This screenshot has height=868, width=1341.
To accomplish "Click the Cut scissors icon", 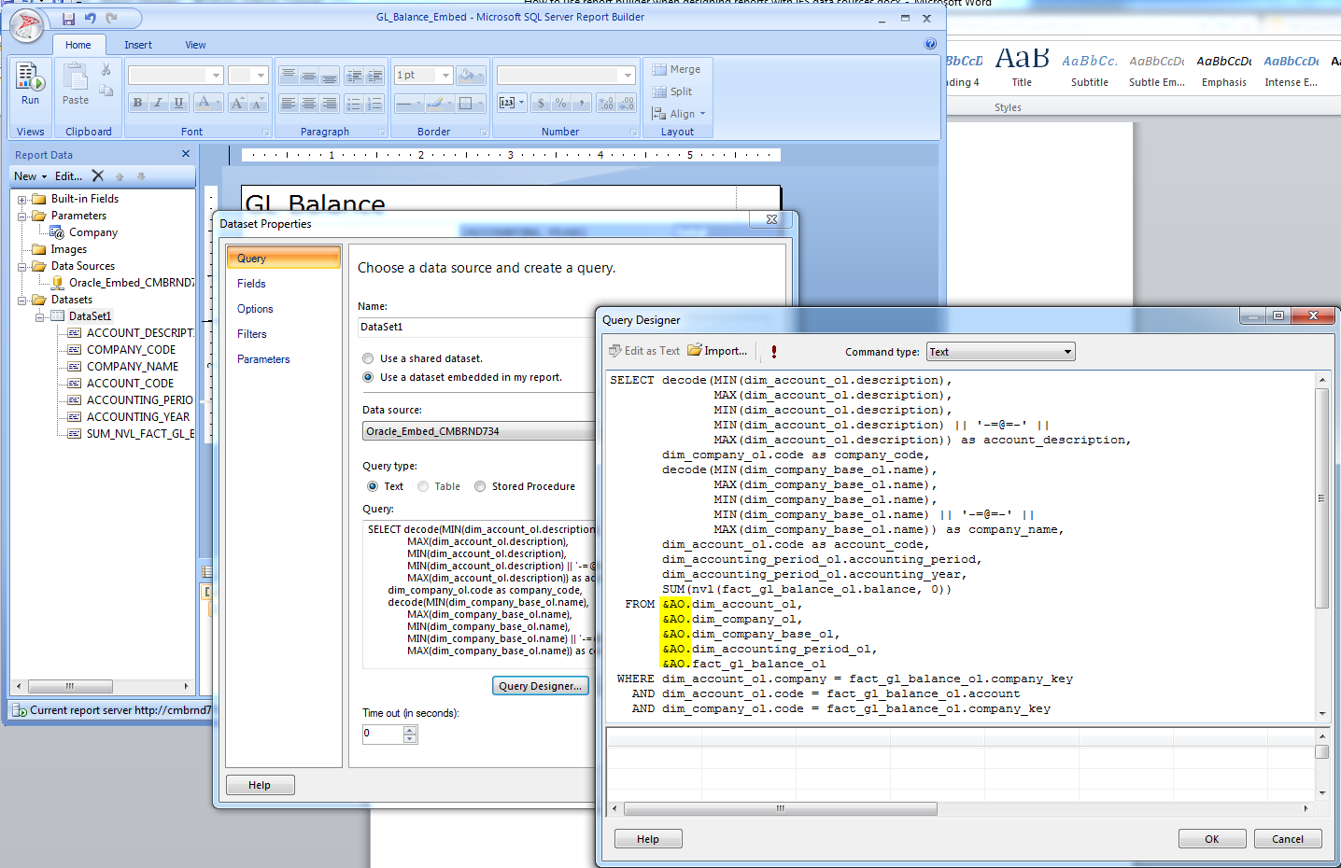I will [106, 70].
